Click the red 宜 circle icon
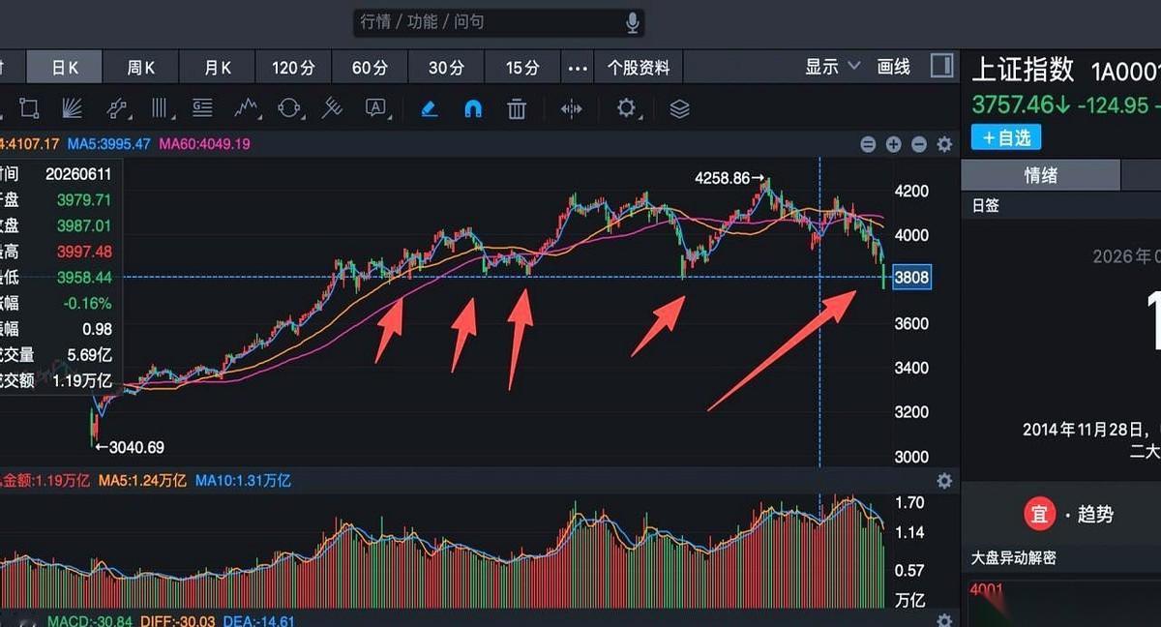The width and height of the screenshot is (1161, 627). [1039, 515]
